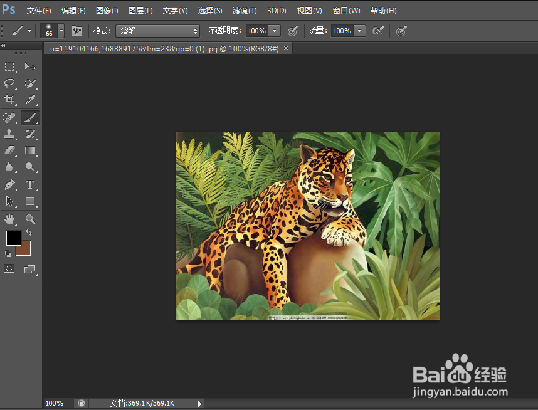Select the Dodge tool

tap(30, 167)
